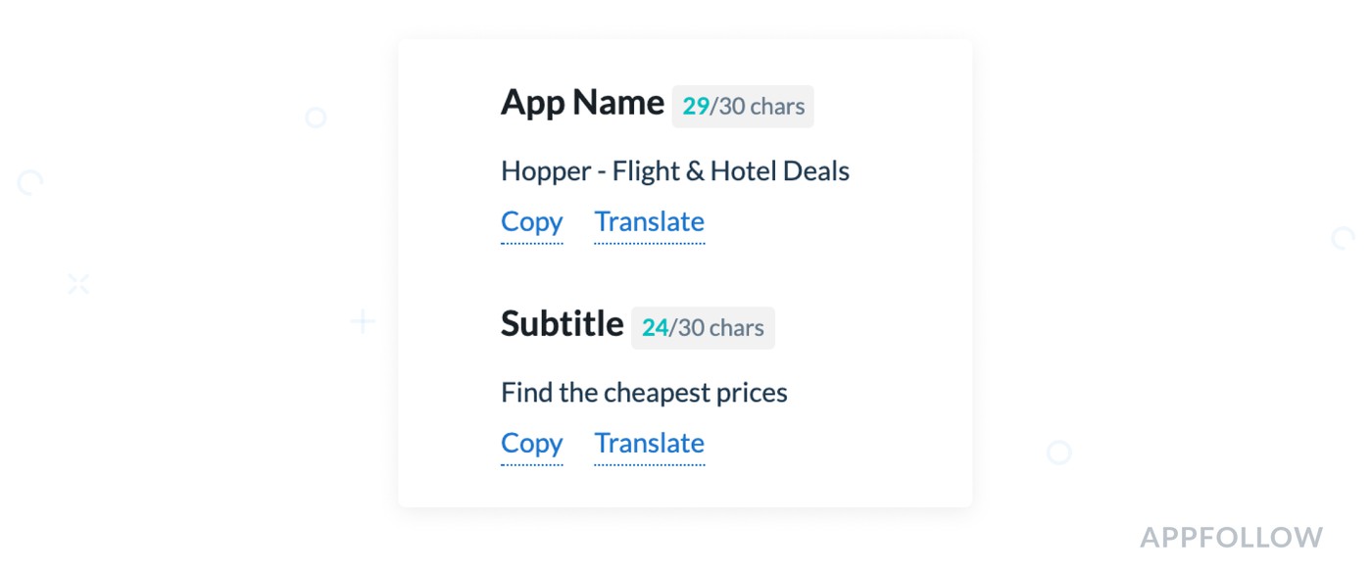Click the X-shaped cross decoration
The image size is (1372, 572).
pyautogui.click(x=78, y=285)
